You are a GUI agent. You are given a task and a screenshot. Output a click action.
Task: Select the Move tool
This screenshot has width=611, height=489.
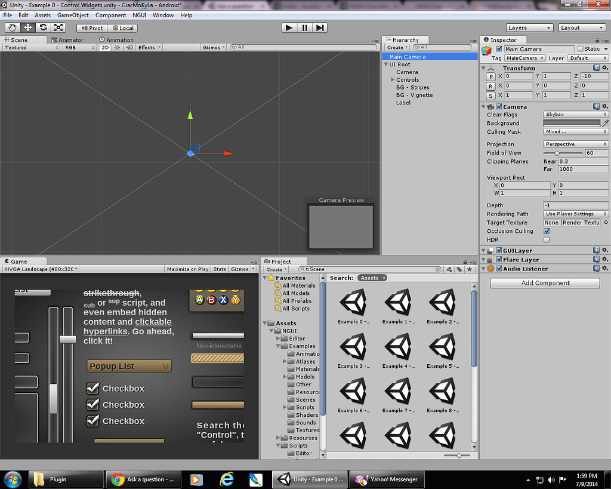(x=27, y=27)
